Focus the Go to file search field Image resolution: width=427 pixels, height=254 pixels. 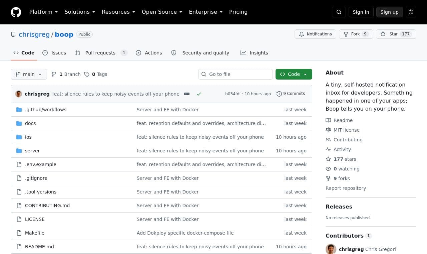236,74
